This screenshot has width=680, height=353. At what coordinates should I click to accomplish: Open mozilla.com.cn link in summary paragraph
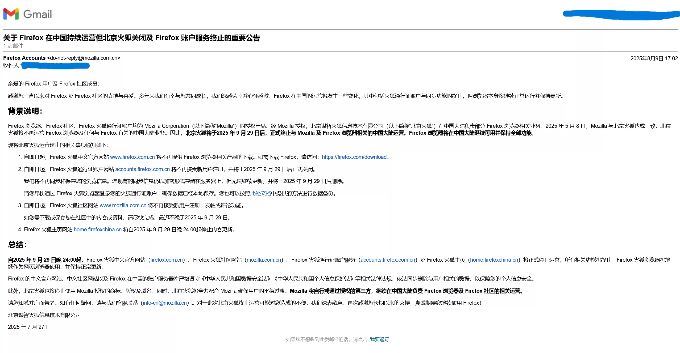[264, 260]
